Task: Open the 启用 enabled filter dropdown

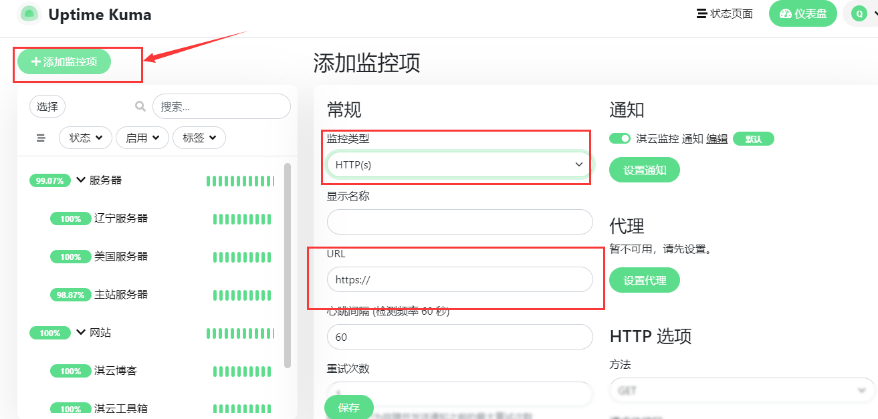Action: tap(142, 138)
